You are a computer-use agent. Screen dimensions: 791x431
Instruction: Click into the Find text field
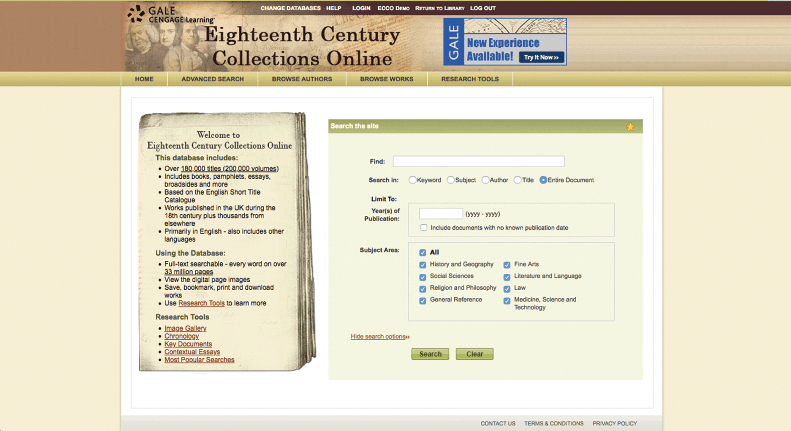tap(478, 162)
